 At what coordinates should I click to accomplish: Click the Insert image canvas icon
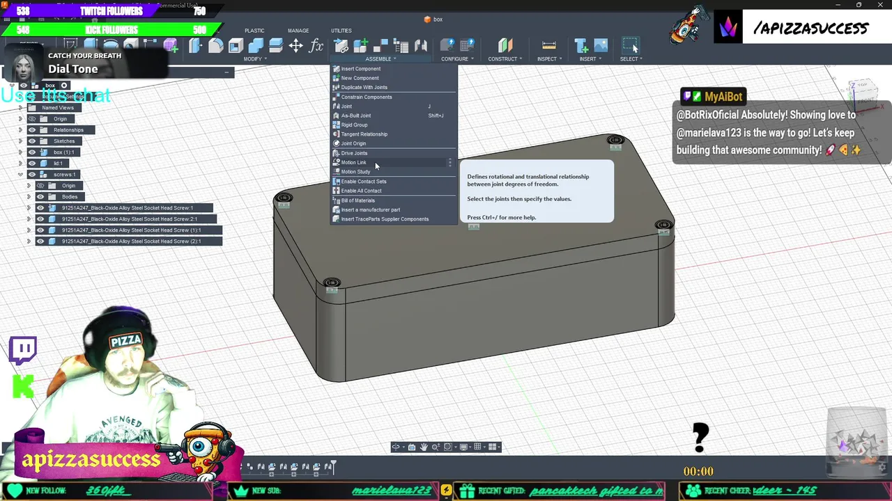[x=601, y=46]
